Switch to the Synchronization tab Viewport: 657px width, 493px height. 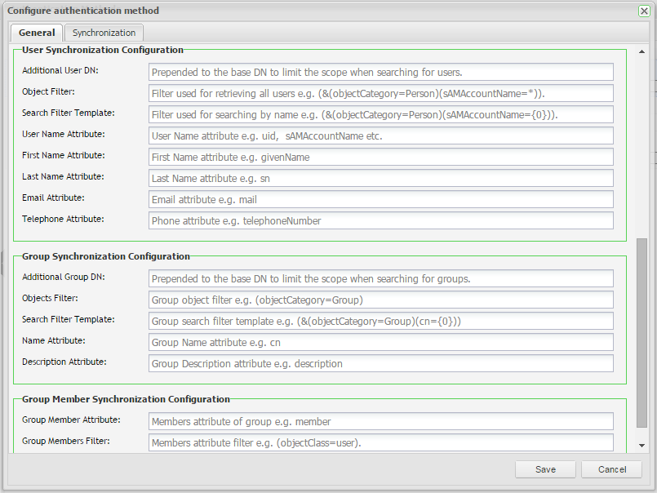(104, 33)
